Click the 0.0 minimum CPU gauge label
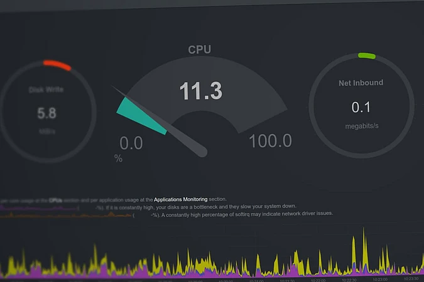424x282 pixels. [131, 143]
